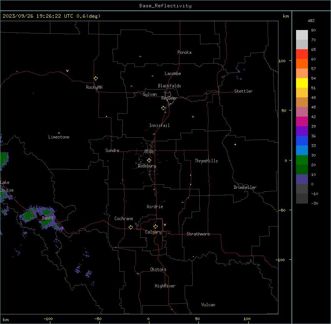This screenshot has width=331, height=324.
Task: Click the Sundre town label
Action: (x=112, y=150)
